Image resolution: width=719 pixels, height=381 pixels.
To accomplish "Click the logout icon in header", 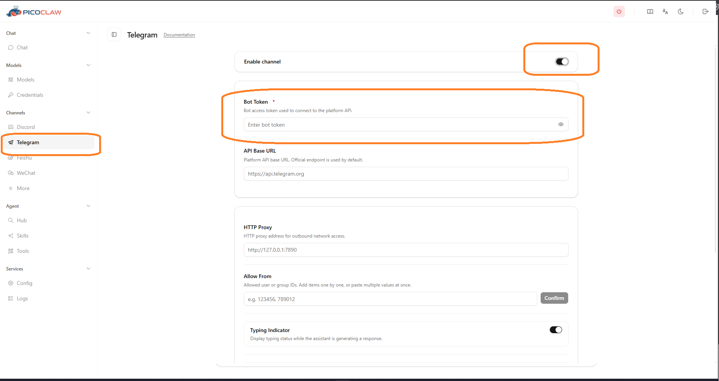I will pyautogui.click(x=705, y=11).
